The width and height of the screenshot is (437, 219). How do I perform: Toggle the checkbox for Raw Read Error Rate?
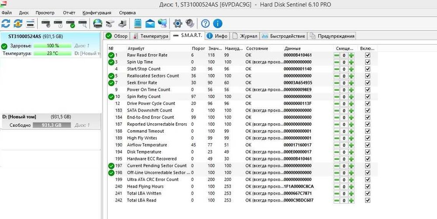[368, 55]
